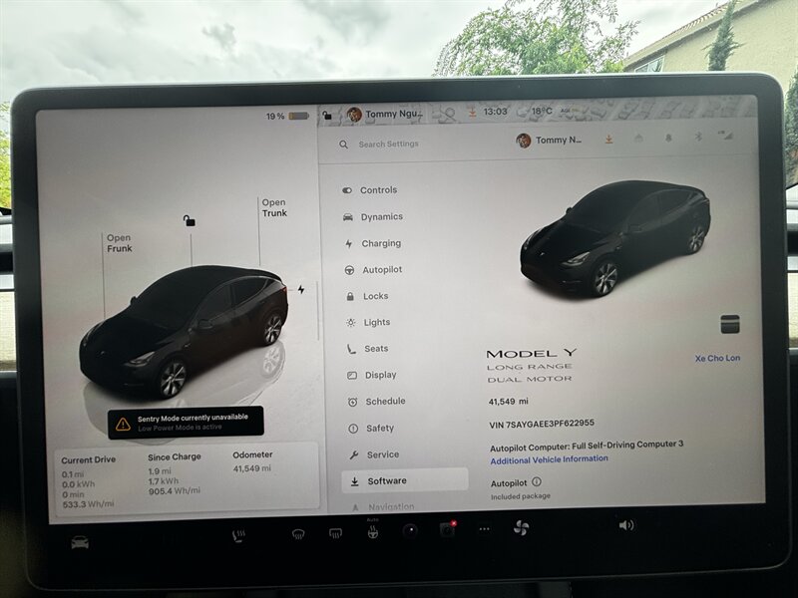Open the Tommy driver profile dropdown in settings
The image size is (798, 598).
click(550, 141)
